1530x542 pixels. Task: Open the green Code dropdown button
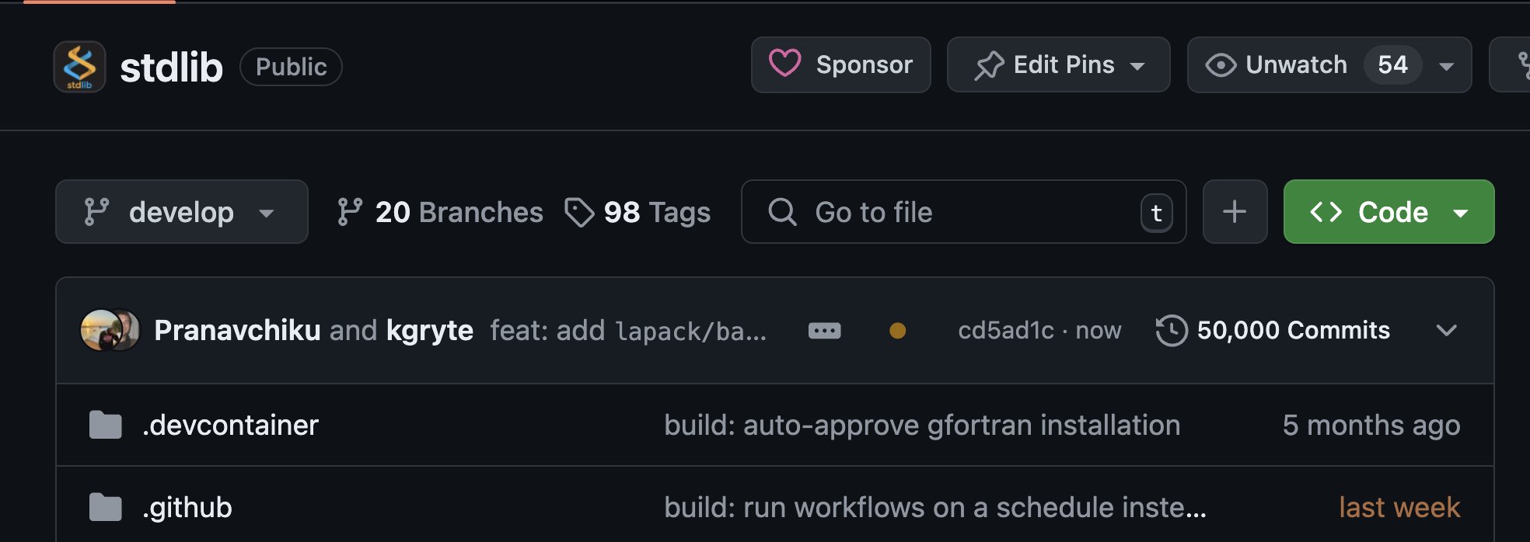1389,212
